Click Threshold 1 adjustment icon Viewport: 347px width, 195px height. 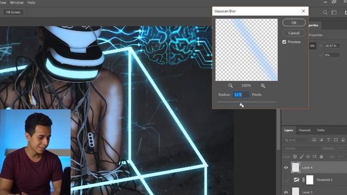pyautogui.click(x=297, y=180)
